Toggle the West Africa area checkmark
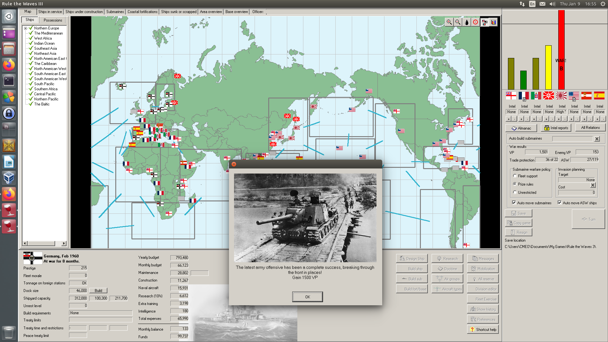The image size is (608, 342). [31, 38]
